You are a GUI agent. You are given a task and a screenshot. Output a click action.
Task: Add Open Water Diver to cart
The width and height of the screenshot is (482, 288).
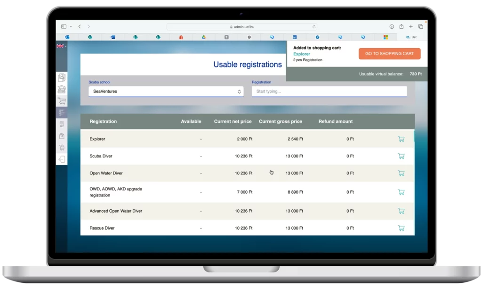click(401, 173)
